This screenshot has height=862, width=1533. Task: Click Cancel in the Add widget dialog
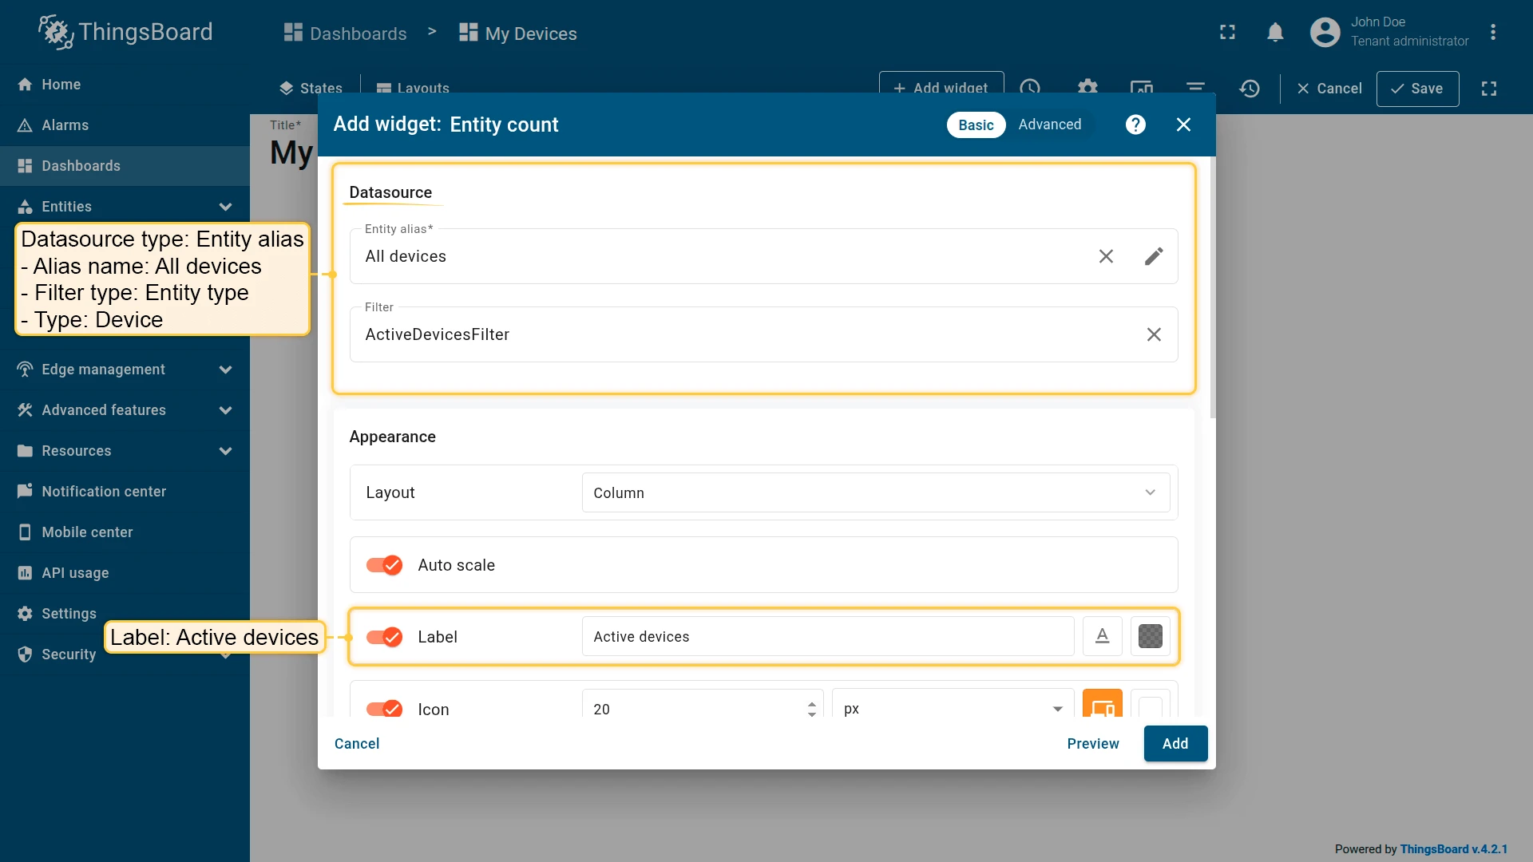point(357,744)
